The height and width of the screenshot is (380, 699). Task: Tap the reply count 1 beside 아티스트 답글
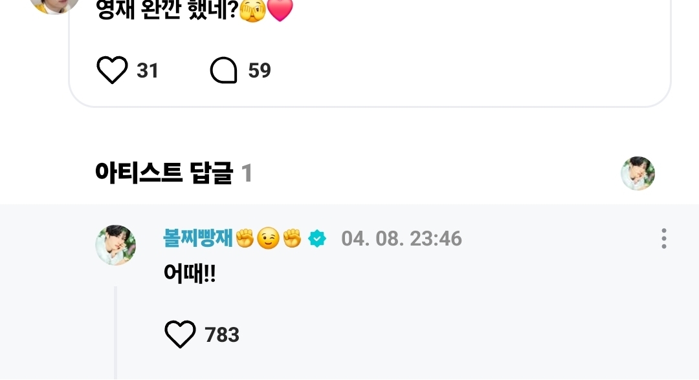pyautogui.click(x=247, y=173)
